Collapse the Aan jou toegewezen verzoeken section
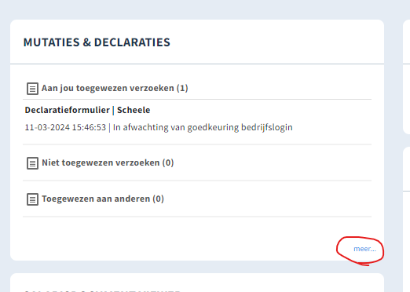The image size is (410, 292). tap(115, 88)
